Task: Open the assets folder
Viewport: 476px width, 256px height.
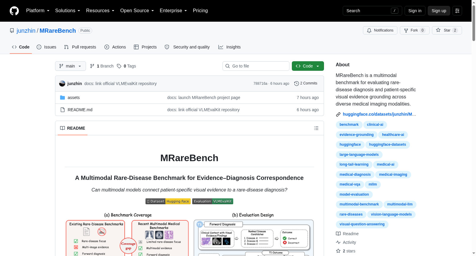Action: pyautogui.click(x=73, y=98)
